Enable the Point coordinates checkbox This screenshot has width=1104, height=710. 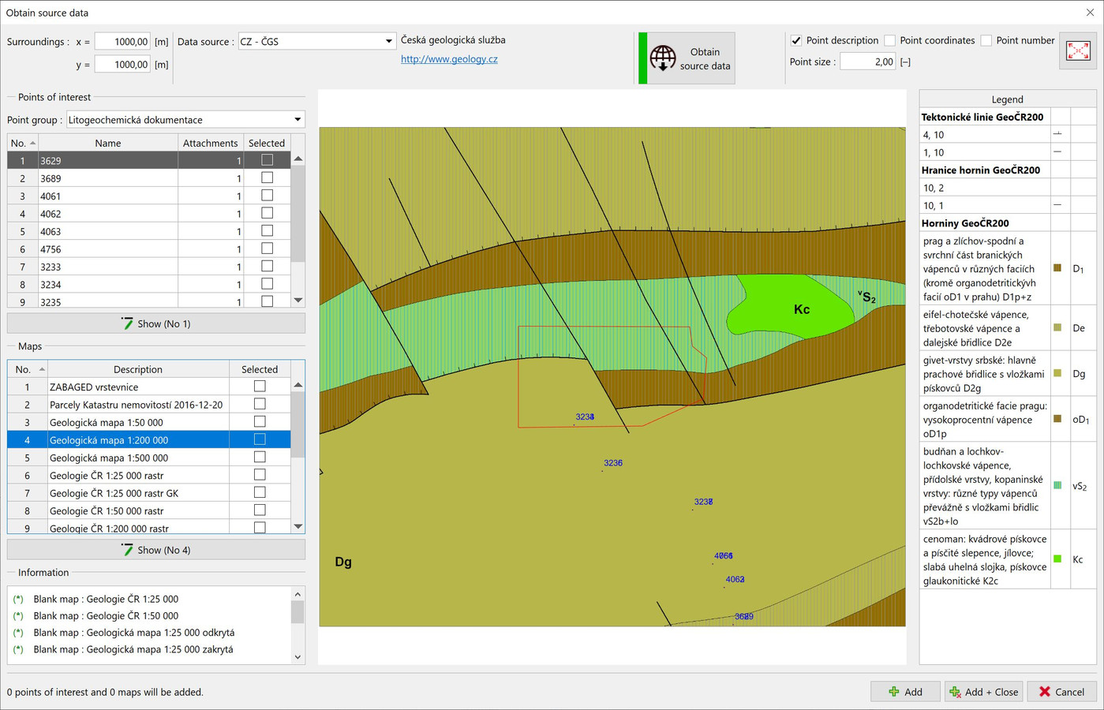point(890,40)
